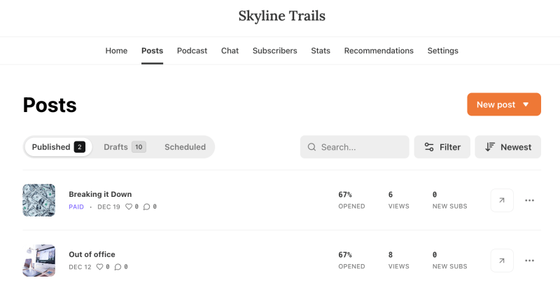Open the Newest sort dropdown

507,147
